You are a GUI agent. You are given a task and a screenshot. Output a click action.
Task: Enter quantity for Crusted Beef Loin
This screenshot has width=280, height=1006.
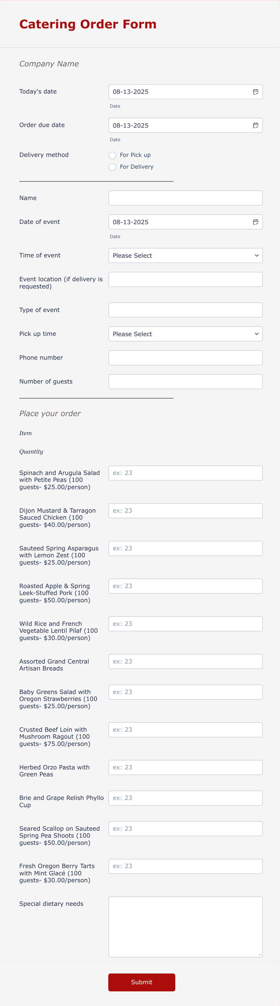click(185, 730)
